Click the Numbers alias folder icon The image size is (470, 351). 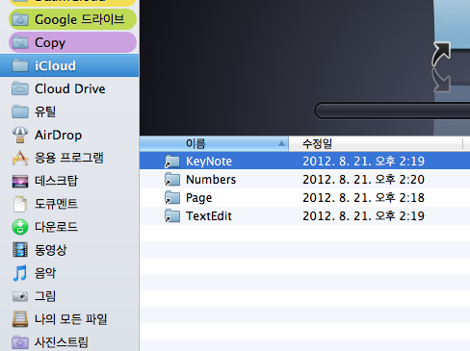[x=172, y=180]
